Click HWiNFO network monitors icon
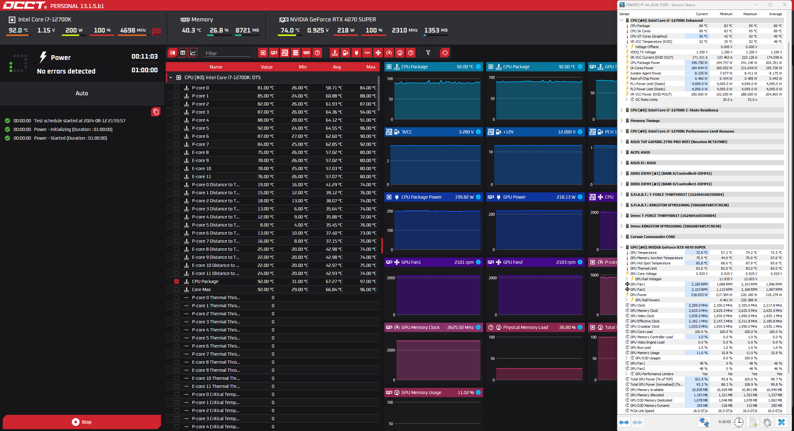The image size is (794, 431). point(704,422)
